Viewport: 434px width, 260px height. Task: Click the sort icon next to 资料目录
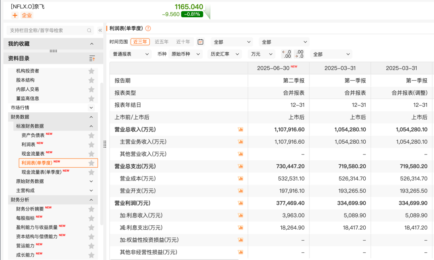point(92,58)
